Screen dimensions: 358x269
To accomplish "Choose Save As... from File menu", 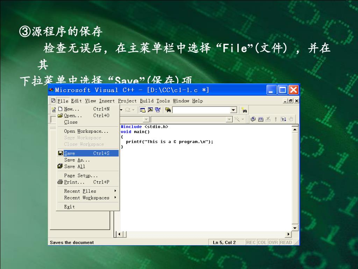I will [x=88, y=160].
